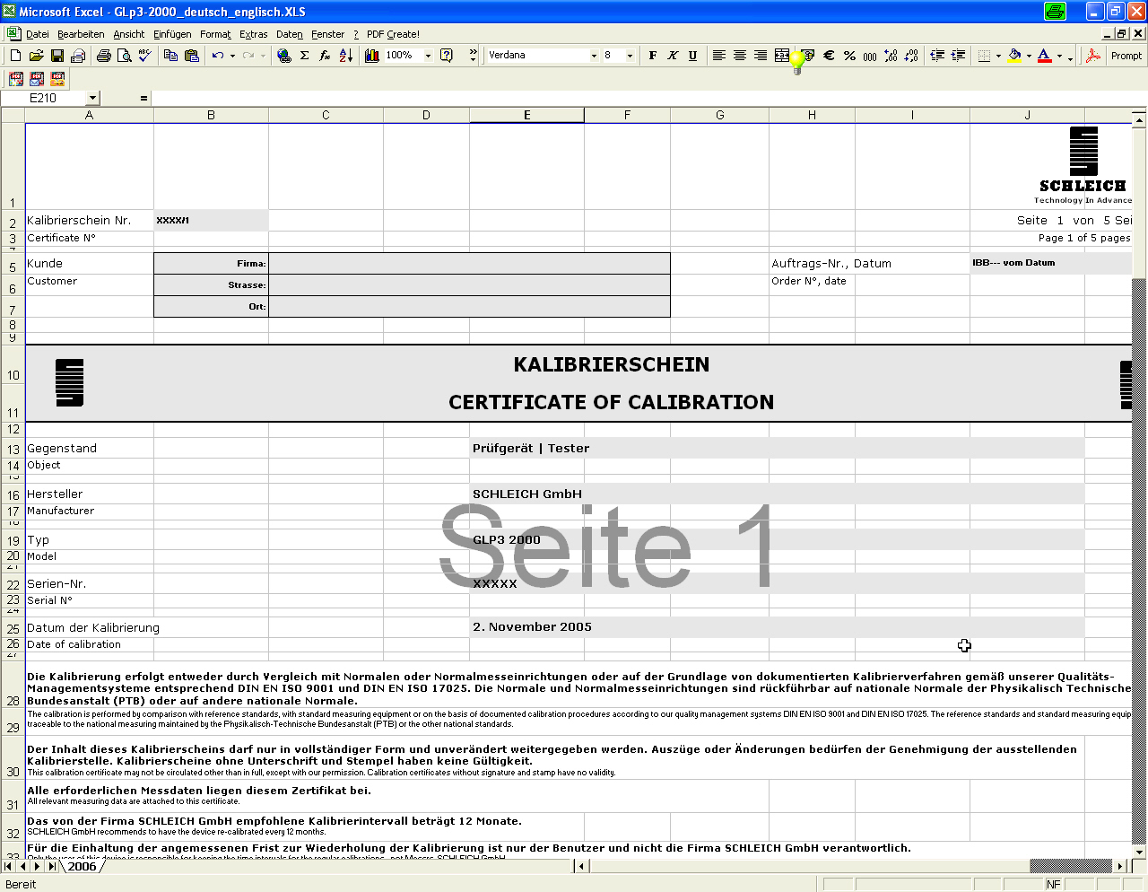
Task: Increase decimal places icon
Action: (891, 56)
